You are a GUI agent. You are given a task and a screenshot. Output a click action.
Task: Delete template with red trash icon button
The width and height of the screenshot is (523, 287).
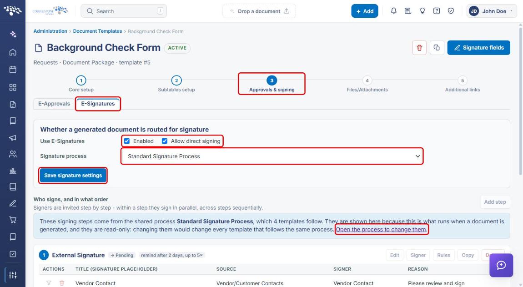tap(419, 48)
